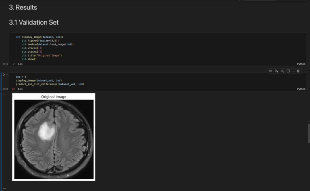This screenshot has width=310, height=191.
Task: Split the cell using cell toolbar icon
Action: coord(288,71)
